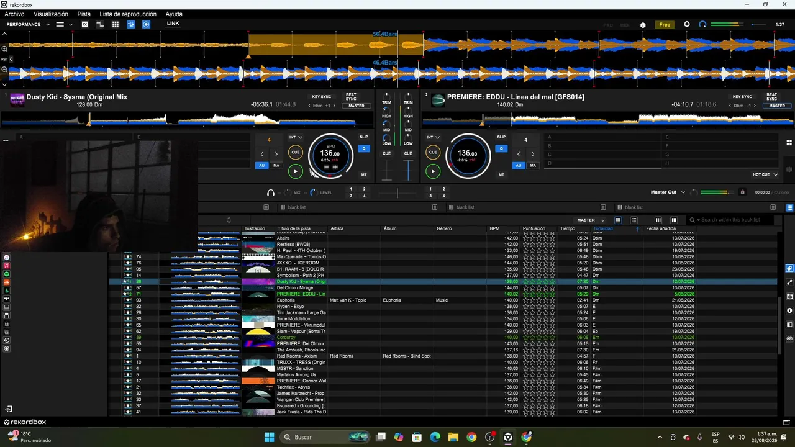Adjust the headphones LEVEL knob
The width and height of the screenshot is (795, 447).
click(313, 192)
